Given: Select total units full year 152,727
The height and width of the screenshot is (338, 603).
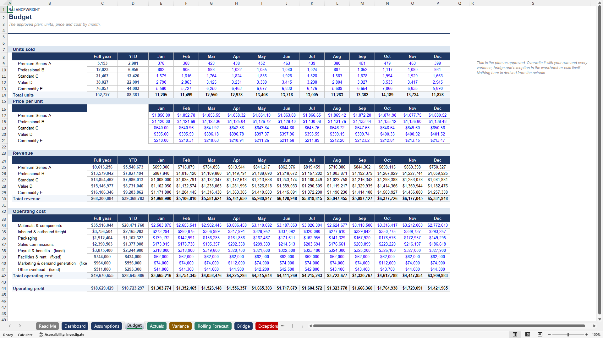Looking at the screenshot, I should pos(102,95).
